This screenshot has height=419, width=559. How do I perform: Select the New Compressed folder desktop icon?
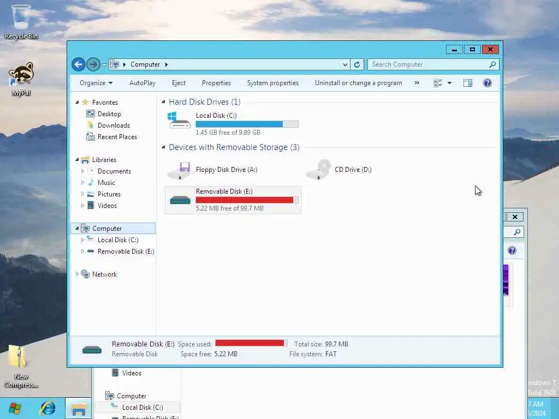pyautogui.click(x=21, y=367)
